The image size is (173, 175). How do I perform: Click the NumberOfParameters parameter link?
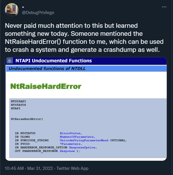click(77, 137)
